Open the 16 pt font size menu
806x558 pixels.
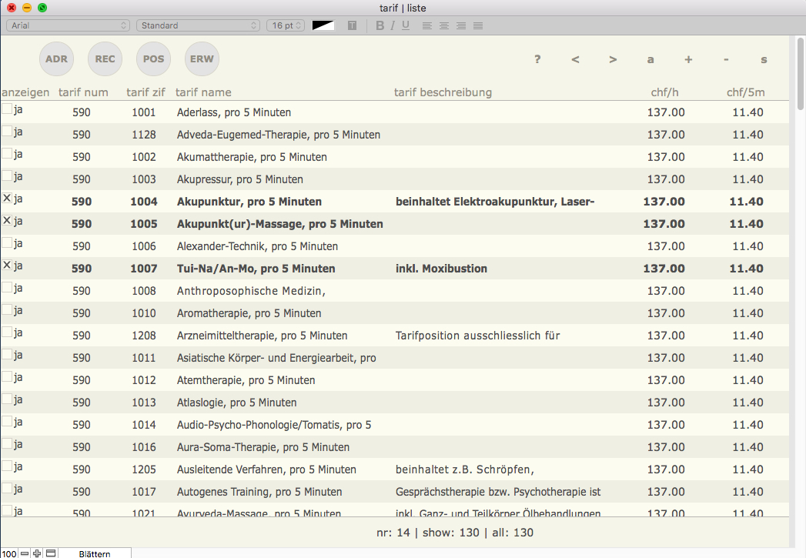(x=286, y=25)
